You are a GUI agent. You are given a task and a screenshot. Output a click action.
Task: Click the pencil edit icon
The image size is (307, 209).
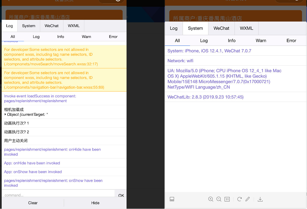pos(248,199)
